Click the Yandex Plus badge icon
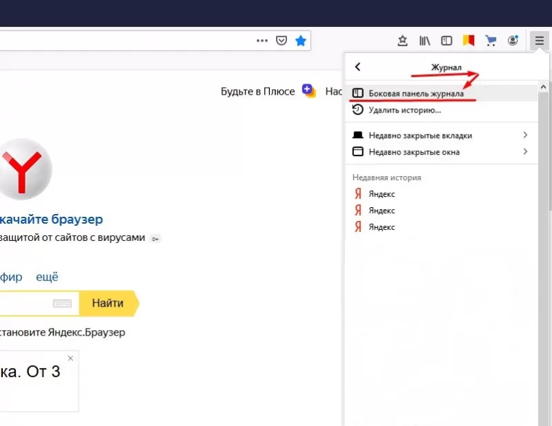 (308, 90)
